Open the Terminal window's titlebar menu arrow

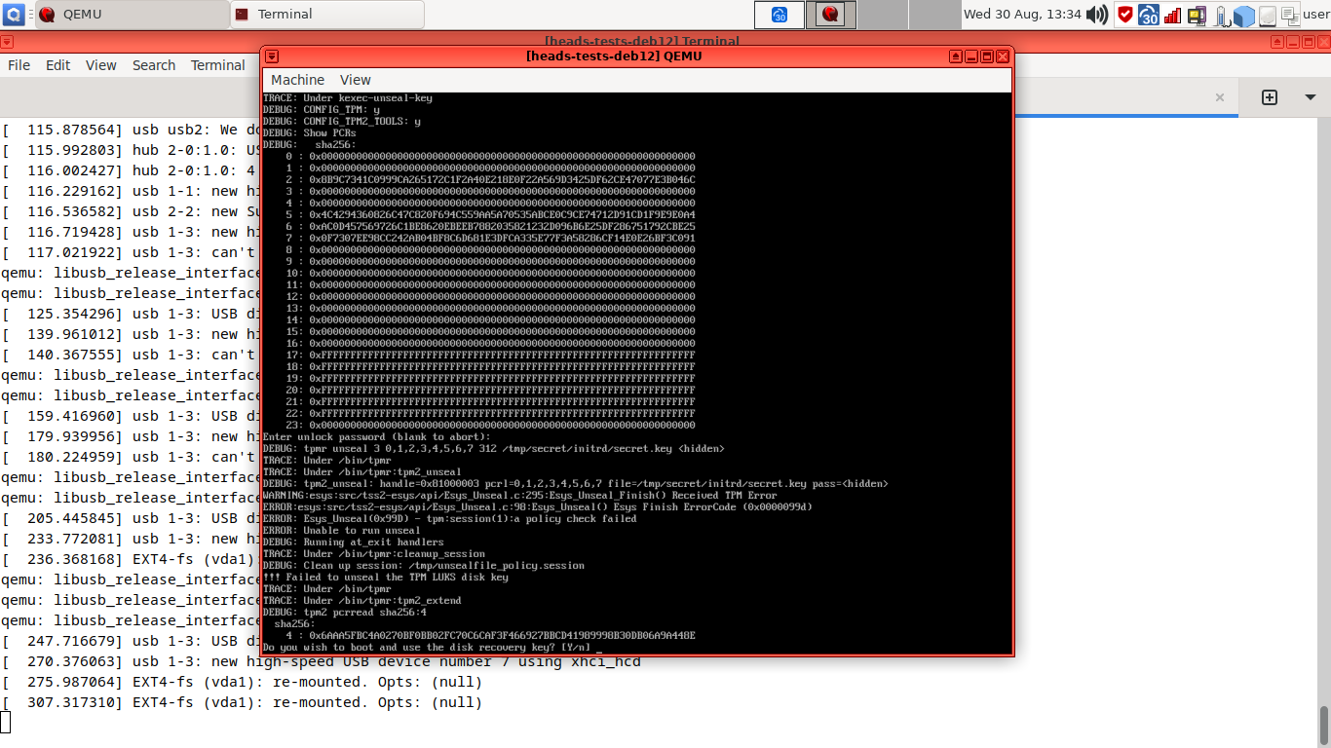pyautogui.click(x=8, y=42)
